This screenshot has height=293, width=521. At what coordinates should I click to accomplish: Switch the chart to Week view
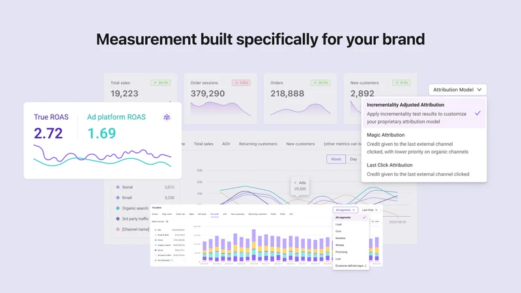pyautogui.click(x=336, y=159)
